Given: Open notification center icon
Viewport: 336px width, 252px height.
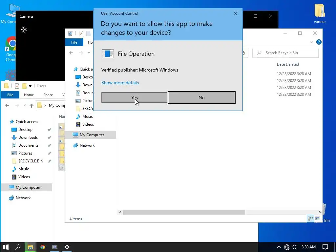Looking at the screenshot, I should [x=325, y=247].
